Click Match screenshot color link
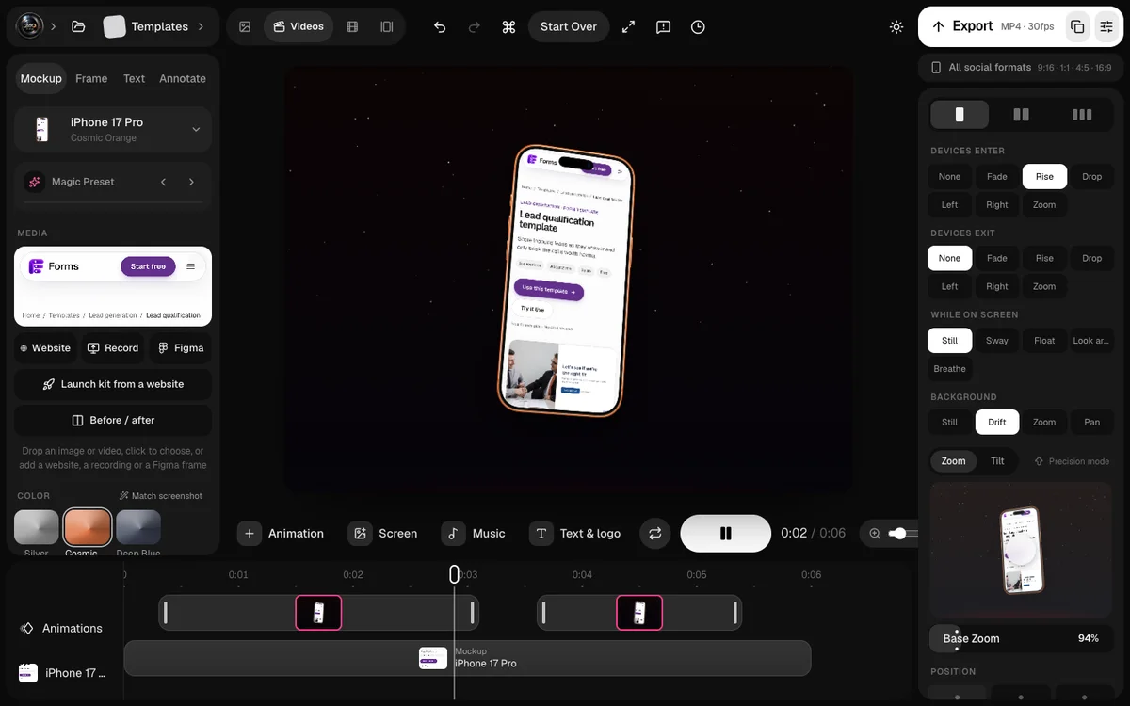The width and height of the screenshot is (1130, 706). point(161,496)
